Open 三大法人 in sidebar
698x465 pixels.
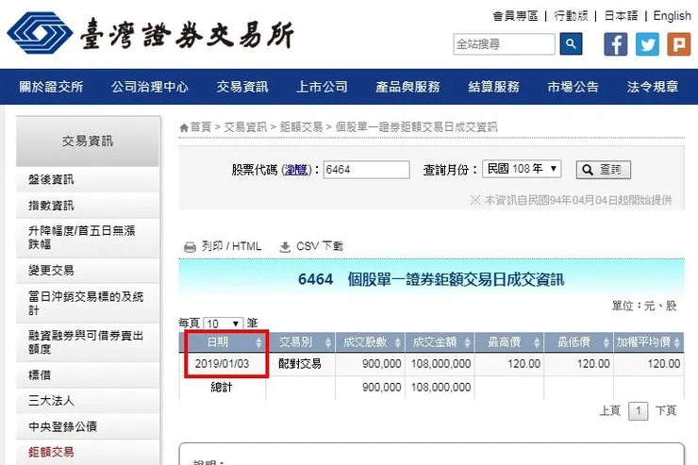(88, 401)
